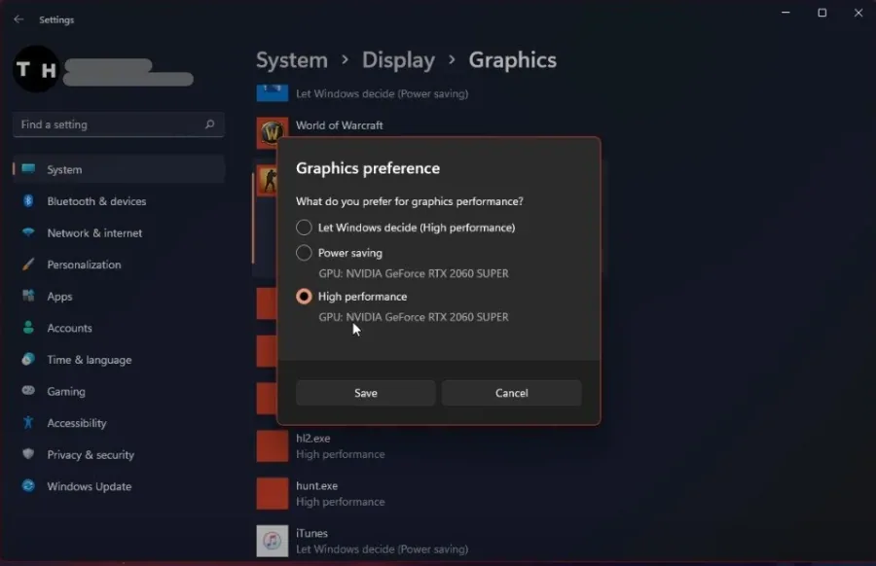Save the graphics preference
This screenshot has height=566, width=876.
365,393
